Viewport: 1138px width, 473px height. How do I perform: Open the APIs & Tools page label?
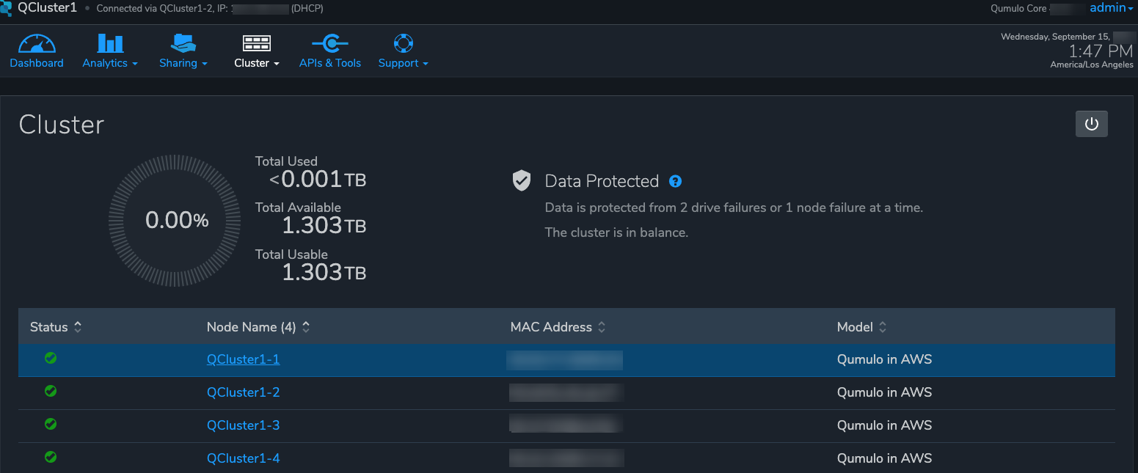click(x=330, y=63)
